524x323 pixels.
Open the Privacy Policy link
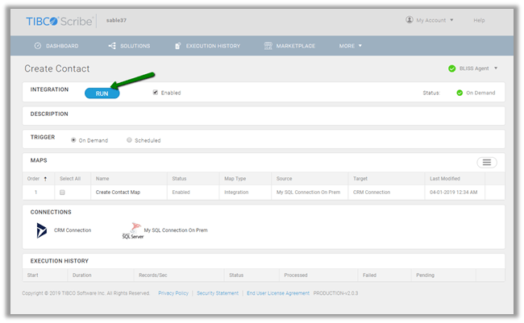coord(173,293)
